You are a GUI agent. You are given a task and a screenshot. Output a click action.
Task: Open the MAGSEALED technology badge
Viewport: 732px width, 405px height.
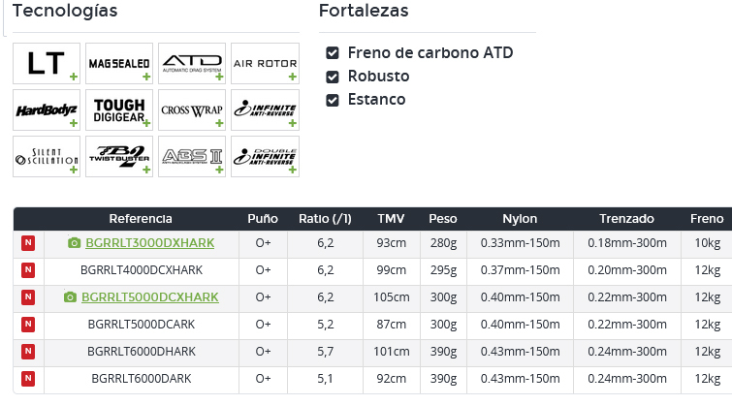pyautogui.click(x=119, y=63)
